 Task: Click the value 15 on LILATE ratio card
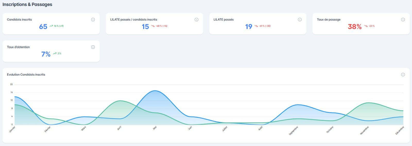pos(145,27)
